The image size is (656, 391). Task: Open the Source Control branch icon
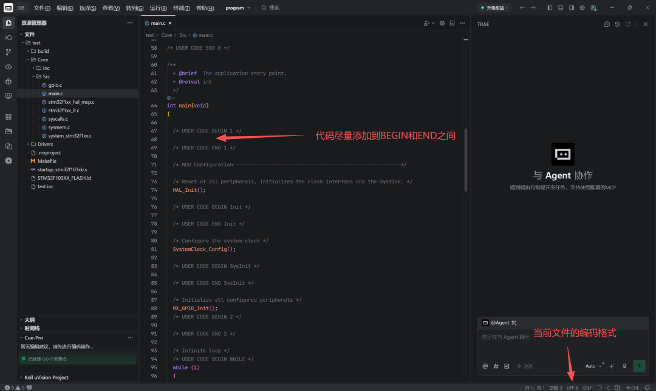pos(9,52)
